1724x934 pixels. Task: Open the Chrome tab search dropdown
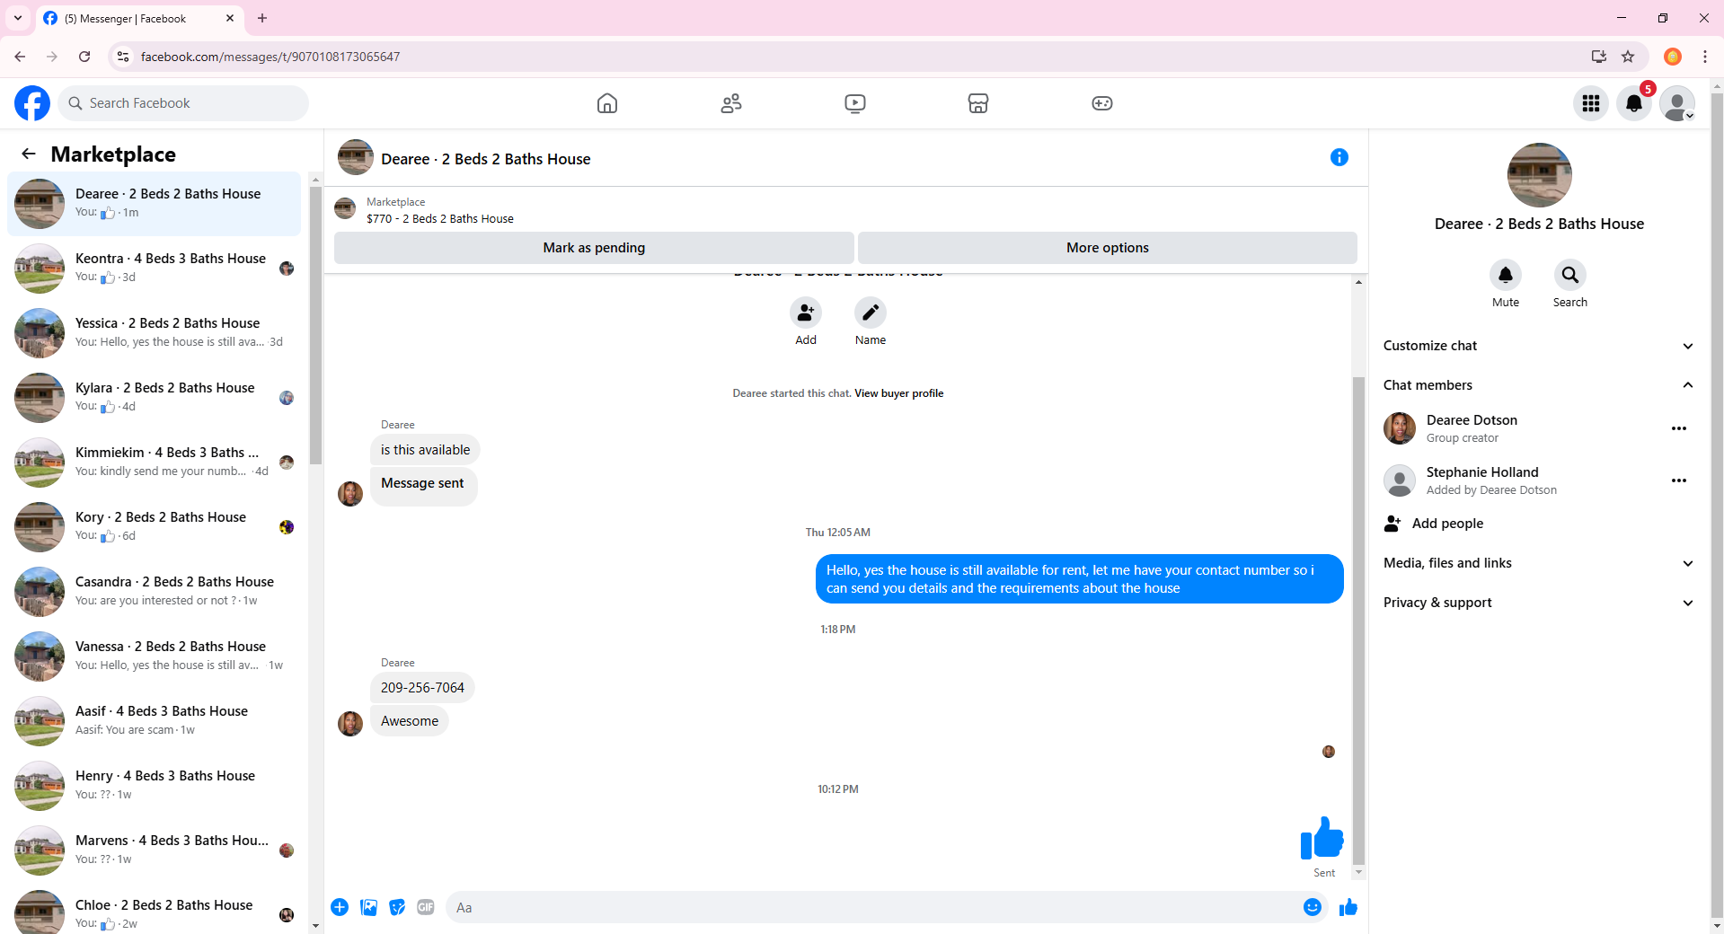click(18, 18)
